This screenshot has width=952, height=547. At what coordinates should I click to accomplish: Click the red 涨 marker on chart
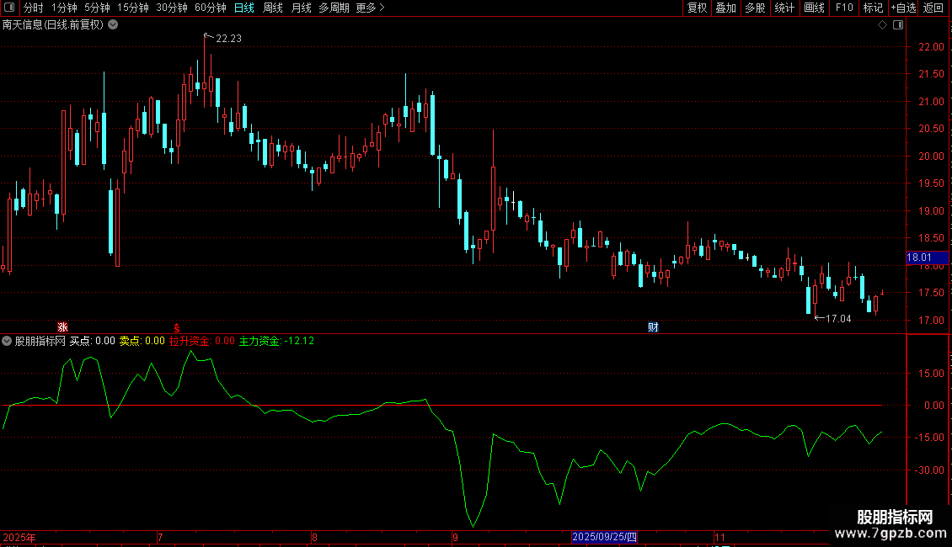click(x=62, y=327)
